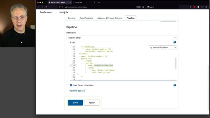
Task: Open help icon beside Use Groovy Sandbox
Action: [175, 85]
